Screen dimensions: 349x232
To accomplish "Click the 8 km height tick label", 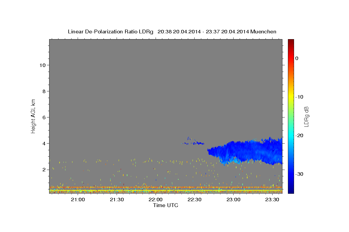I will coord(43,91).
